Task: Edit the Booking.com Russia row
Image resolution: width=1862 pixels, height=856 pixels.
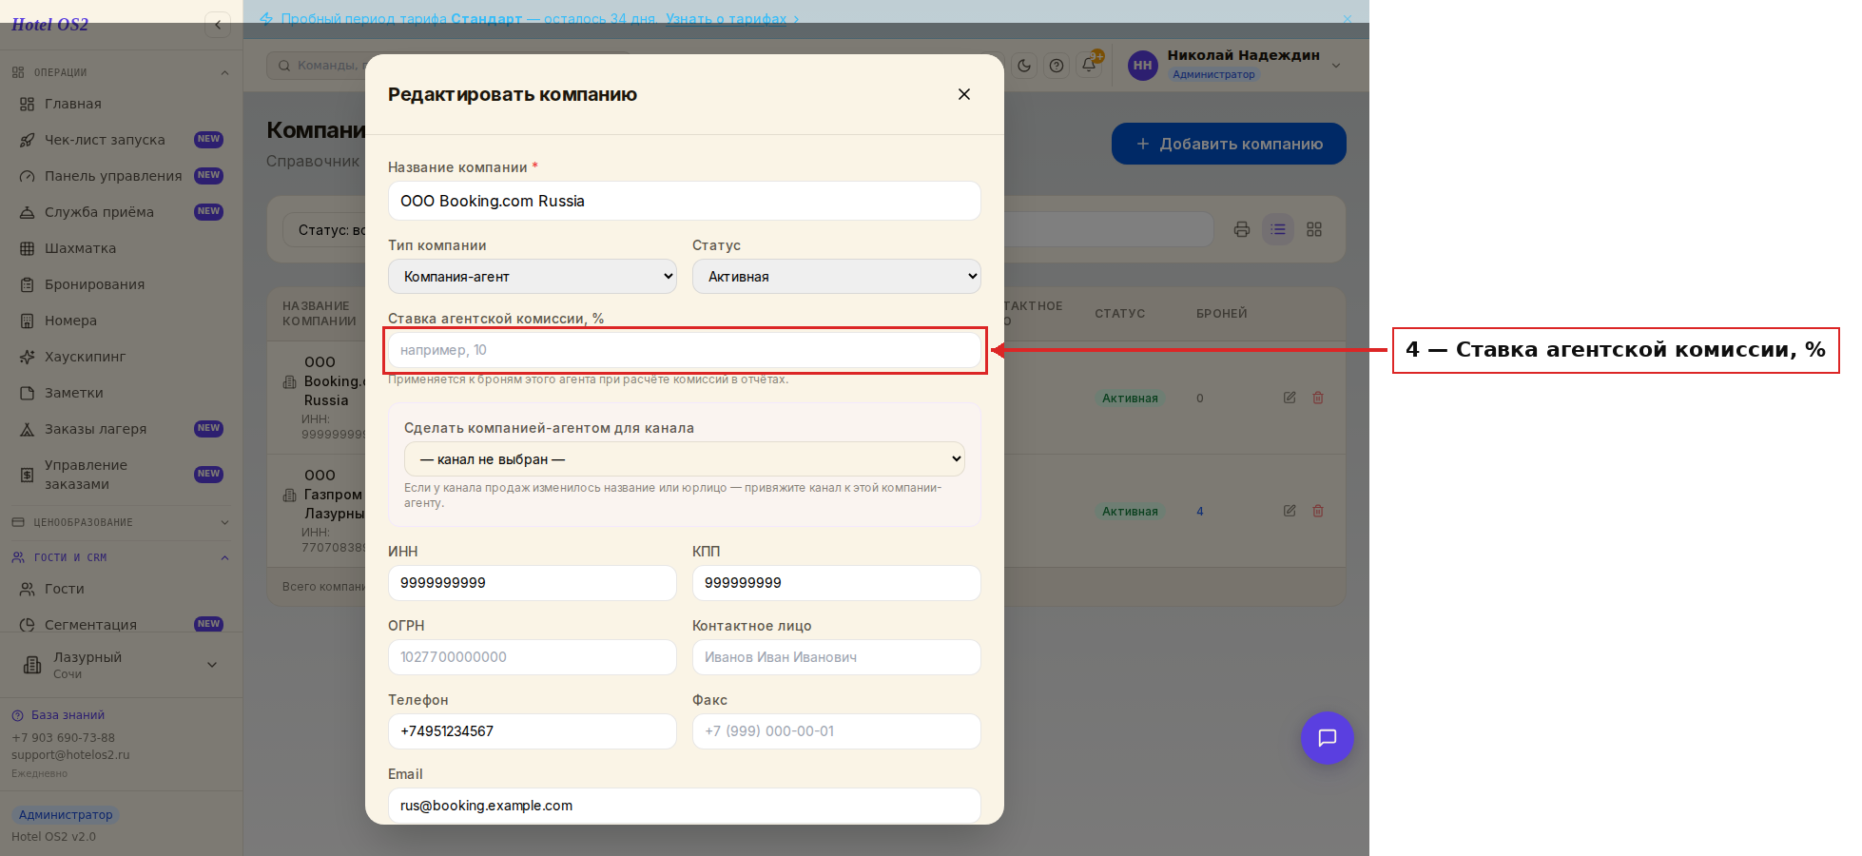Action: [x=1290, y=398]
